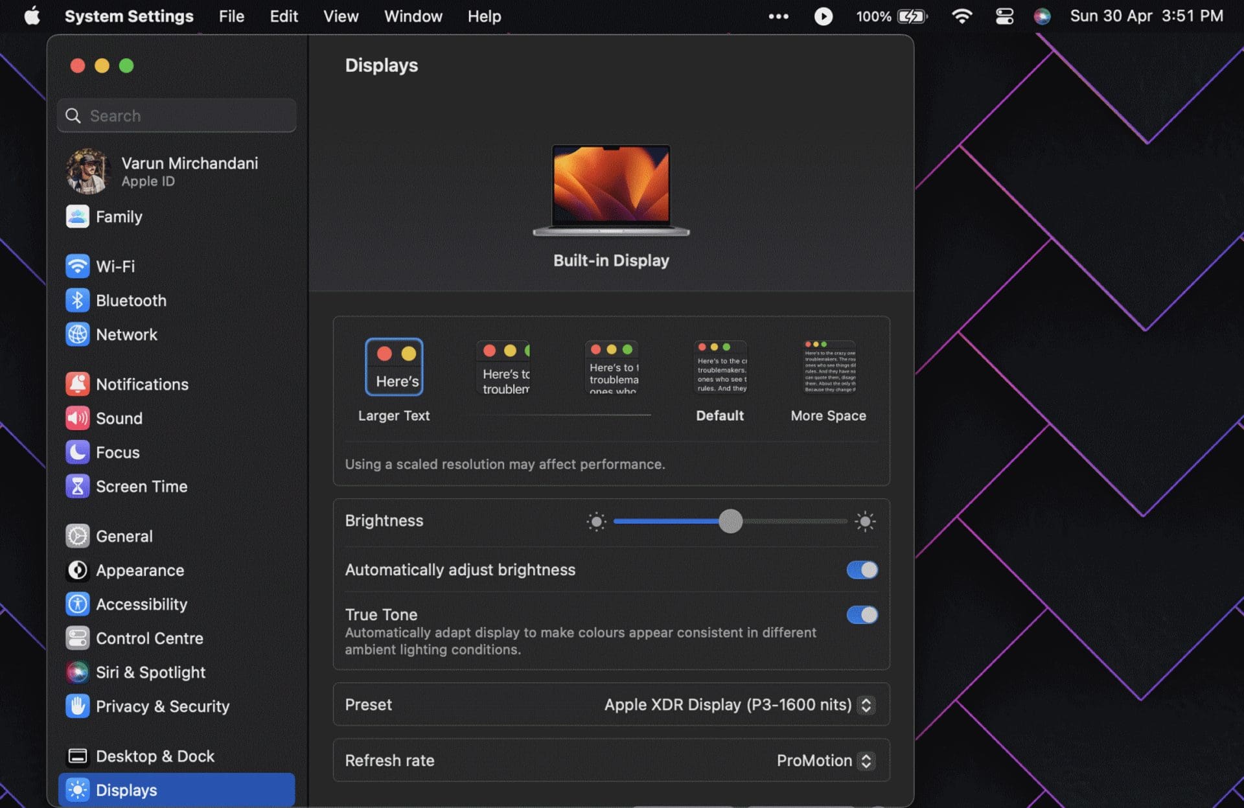1244x808 pixels.
Task: Go to Bluetooth settings label
Action: coord(131,301)
